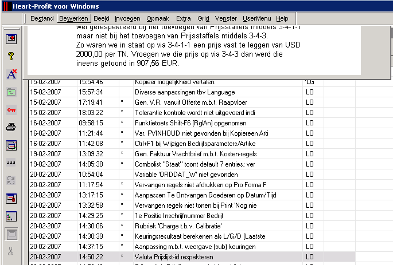Click the window with red lock icon
Viewport: 393px width, 265px height.
pos(11,199)
